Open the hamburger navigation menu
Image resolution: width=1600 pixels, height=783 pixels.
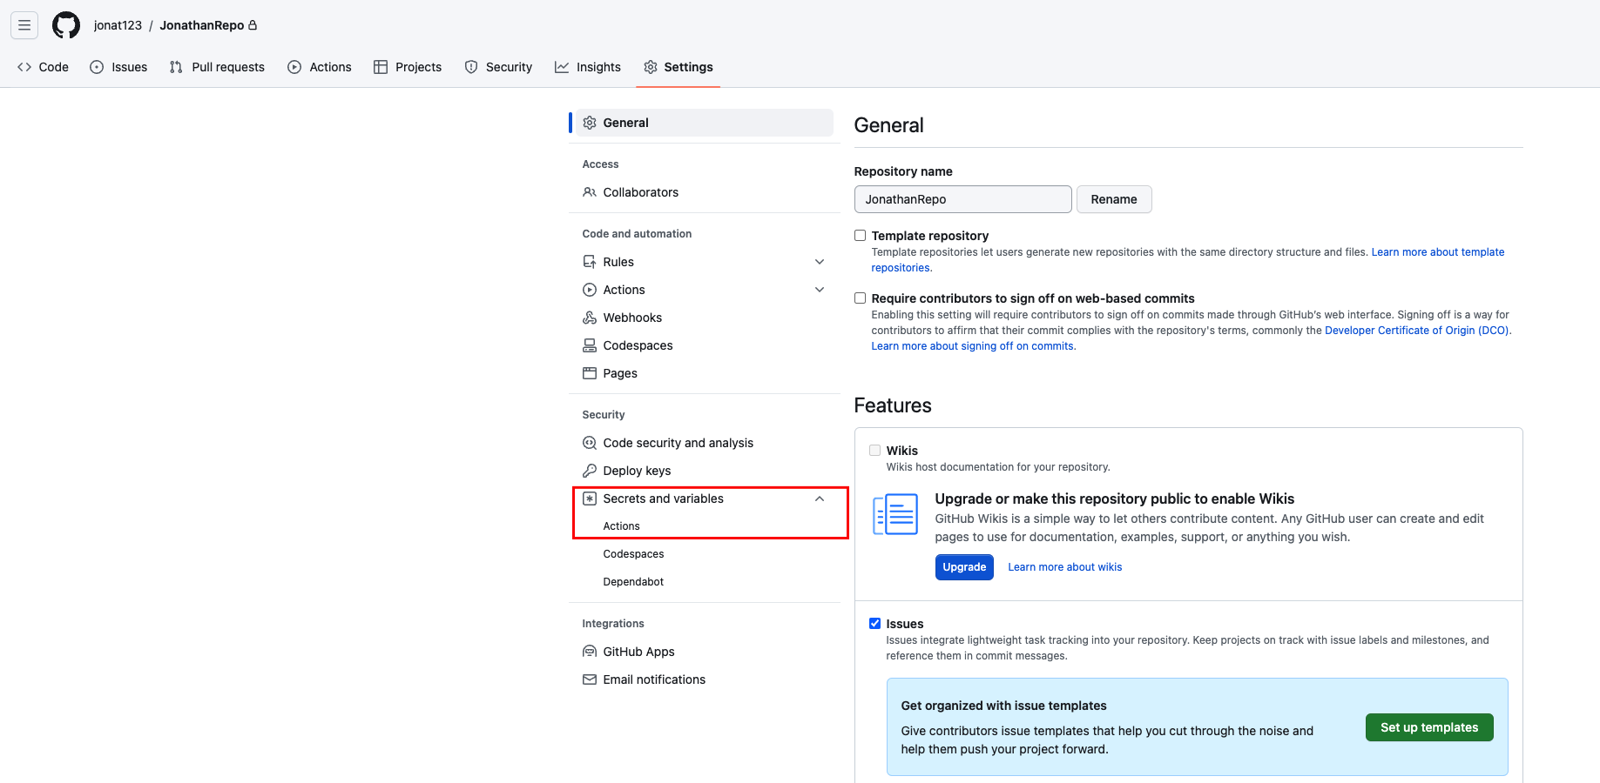click(x=24, y=25)
